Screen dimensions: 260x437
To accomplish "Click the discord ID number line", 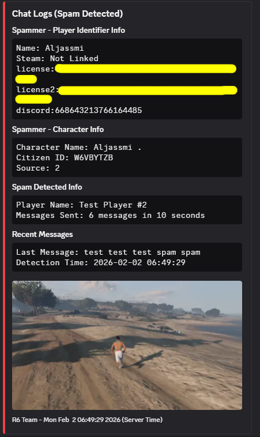I will pos(79,110).
